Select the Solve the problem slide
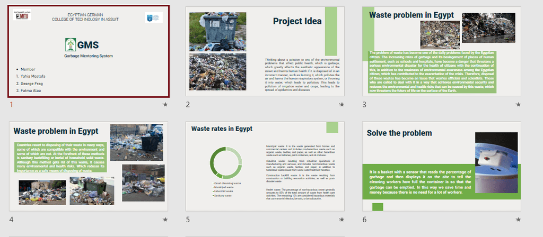 click(442, 166)
